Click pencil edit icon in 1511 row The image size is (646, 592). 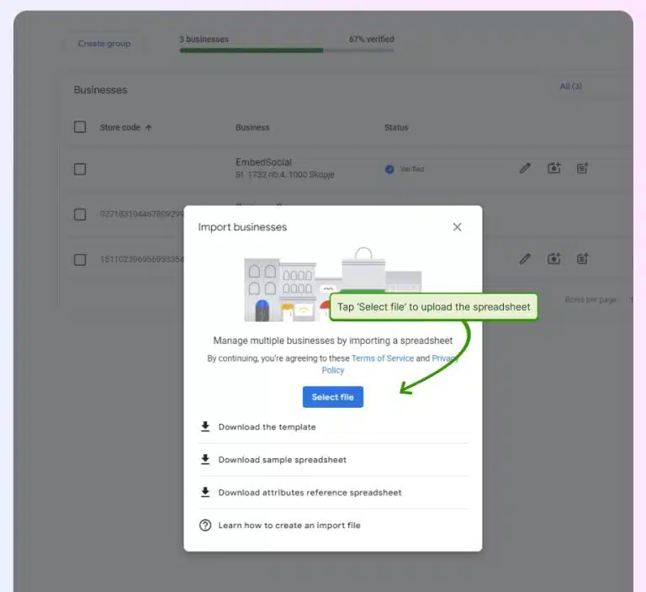click(525, 259)
